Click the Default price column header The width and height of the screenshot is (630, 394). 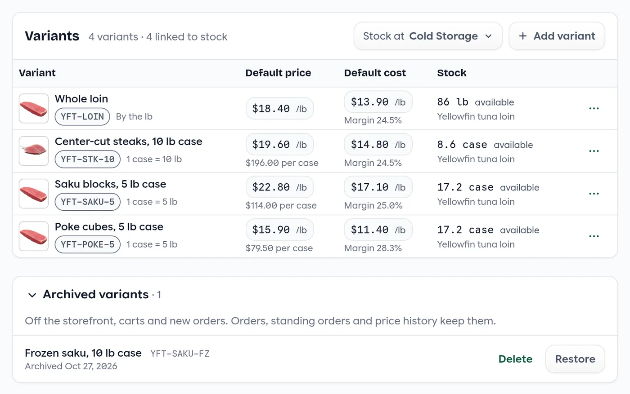(x=278, y=73)
